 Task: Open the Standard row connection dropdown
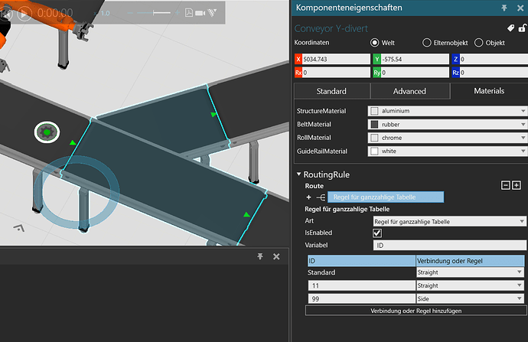(x=470, y=272)
